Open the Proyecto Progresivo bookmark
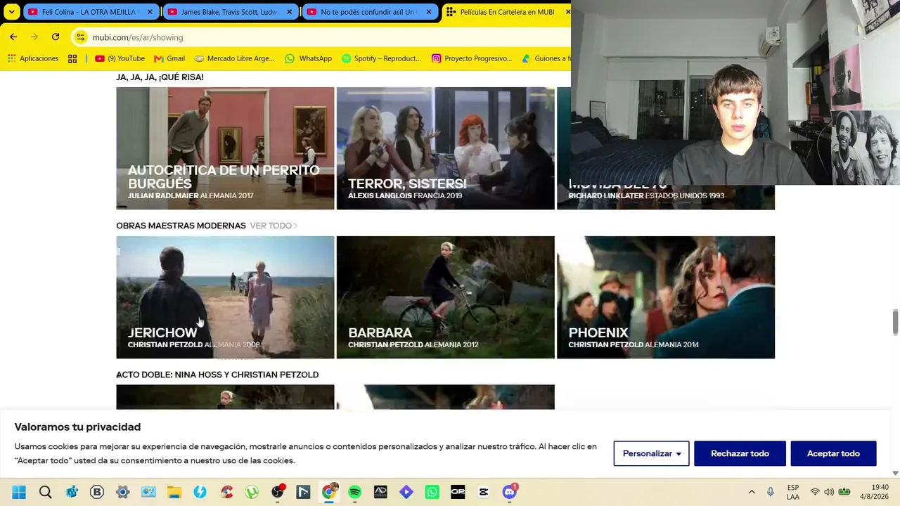Screen dimensions: 900x506 (472, 58)
